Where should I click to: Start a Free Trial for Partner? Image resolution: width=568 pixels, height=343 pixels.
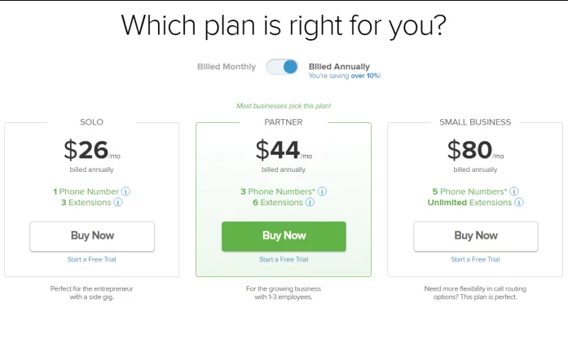pyautogui.click(x=284, y=259)
